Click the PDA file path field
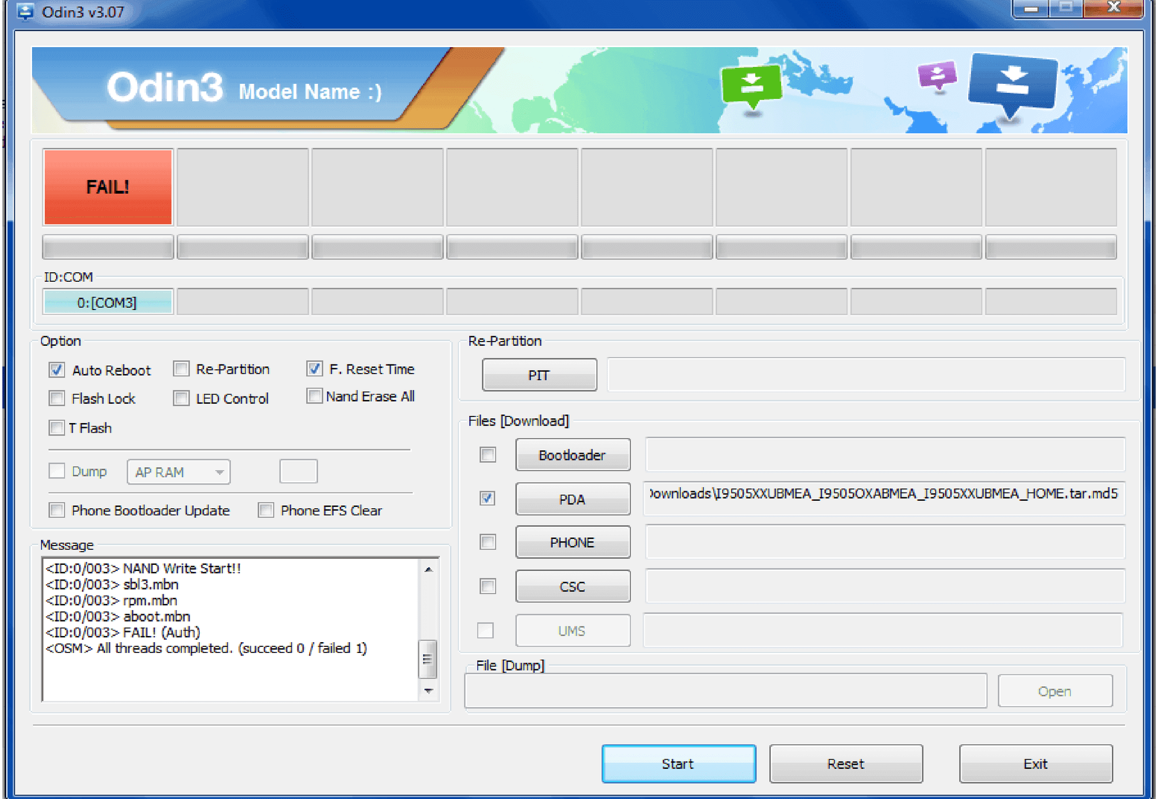Image resolution: width=1159 pixels, height=799 pixels. 884,498
